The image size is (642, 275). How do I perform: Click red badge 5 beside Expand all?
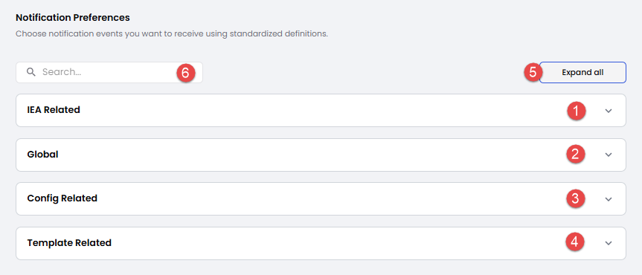pos(533,72)
